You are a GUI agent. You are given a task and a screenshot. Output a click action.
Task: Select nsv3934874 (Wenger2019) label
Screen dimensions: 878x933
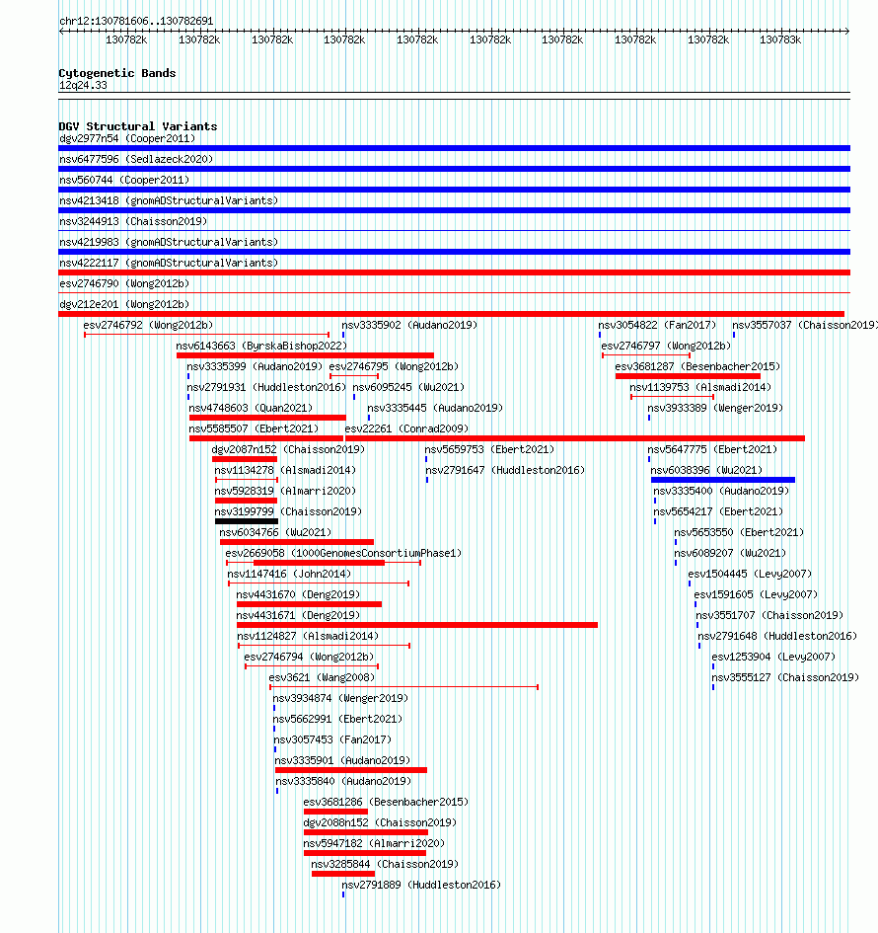[340, 699]
